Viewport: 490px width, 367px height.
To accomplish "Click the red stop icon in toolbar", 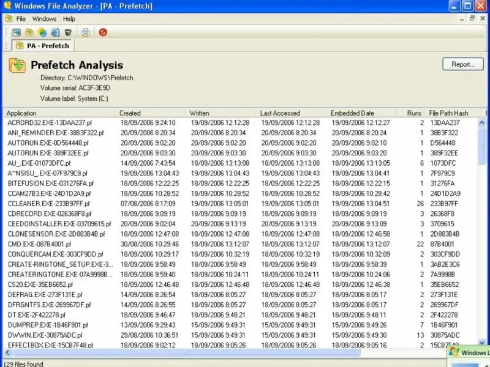I will coord(103,32).
